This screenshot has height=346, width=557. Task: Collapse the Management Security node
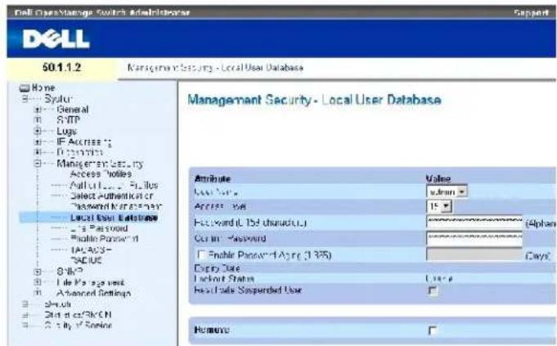click(x=38, y=164)
